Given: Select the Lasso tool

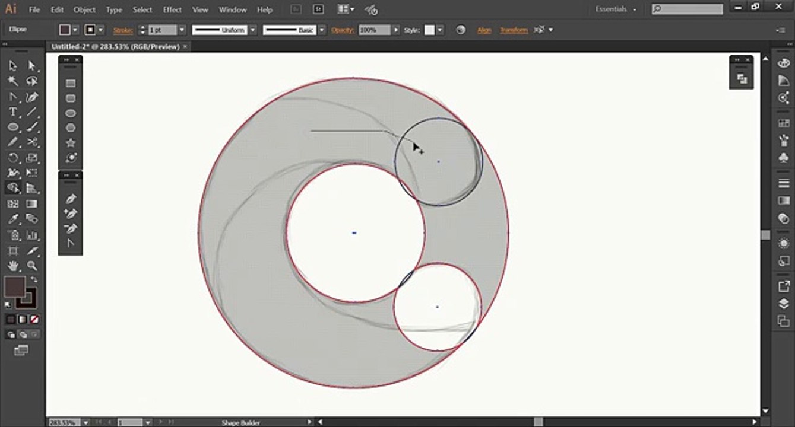Looking at the screenshot, I should [x=32, y=81].
